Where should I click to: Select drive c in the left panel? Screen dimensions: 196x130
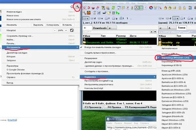(x=86, y=18)
